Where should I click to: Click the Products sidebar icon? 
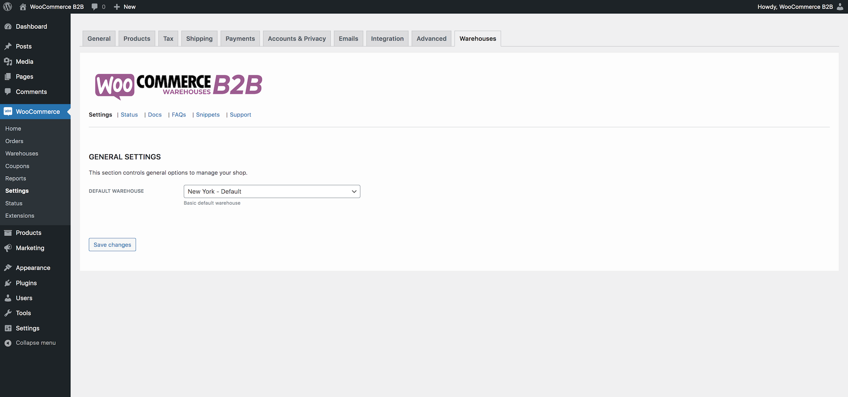coord(8,232)
